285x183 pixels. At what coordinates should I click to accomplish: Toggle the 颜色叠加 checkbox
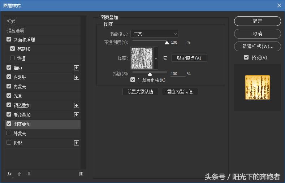point(9,105)
